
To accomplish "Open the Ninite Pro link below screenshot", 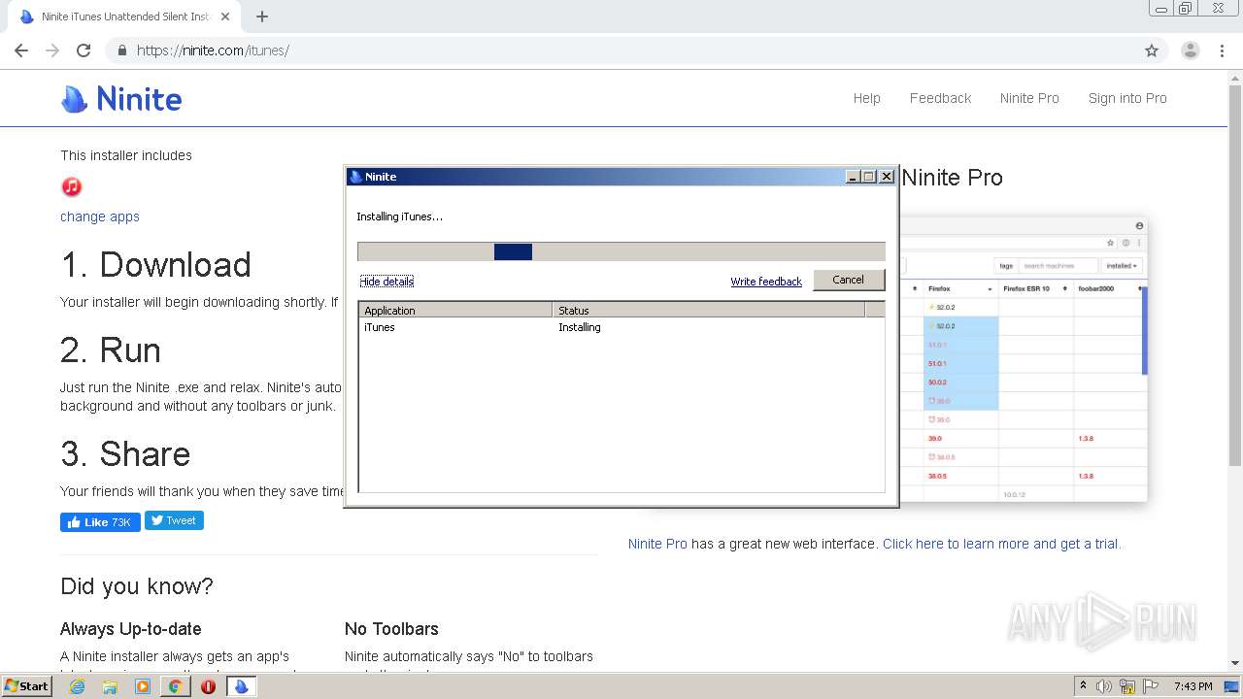I will (657, 544).
